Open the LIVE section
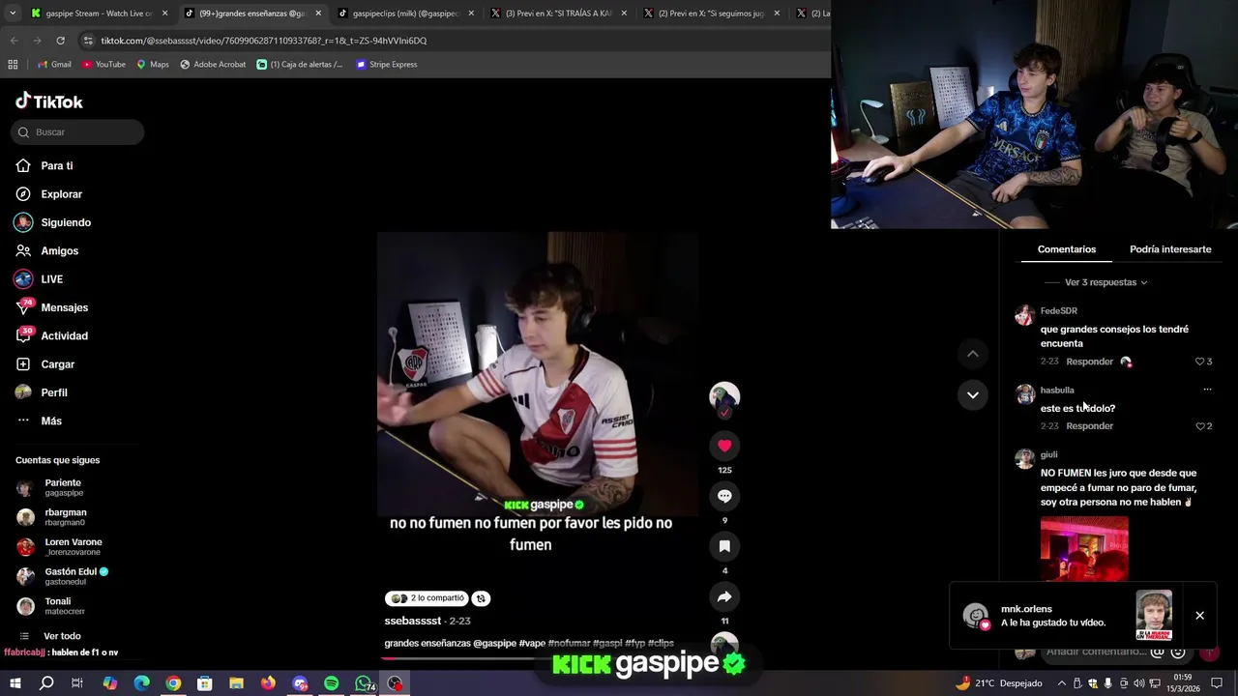Screen dimensions: 1238x696 [x=39, y=279]
